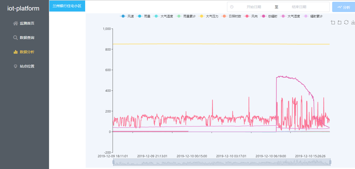Viewport: 355px width, 169px height.
Task: Click the 站点位置 location pin icon
Action: [x=15, y=66]
